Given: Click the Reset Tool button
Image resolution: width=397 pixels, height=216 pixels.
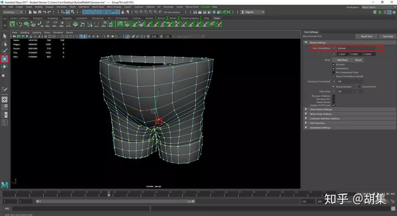Looking at the screenshot, I should point(366,36).
